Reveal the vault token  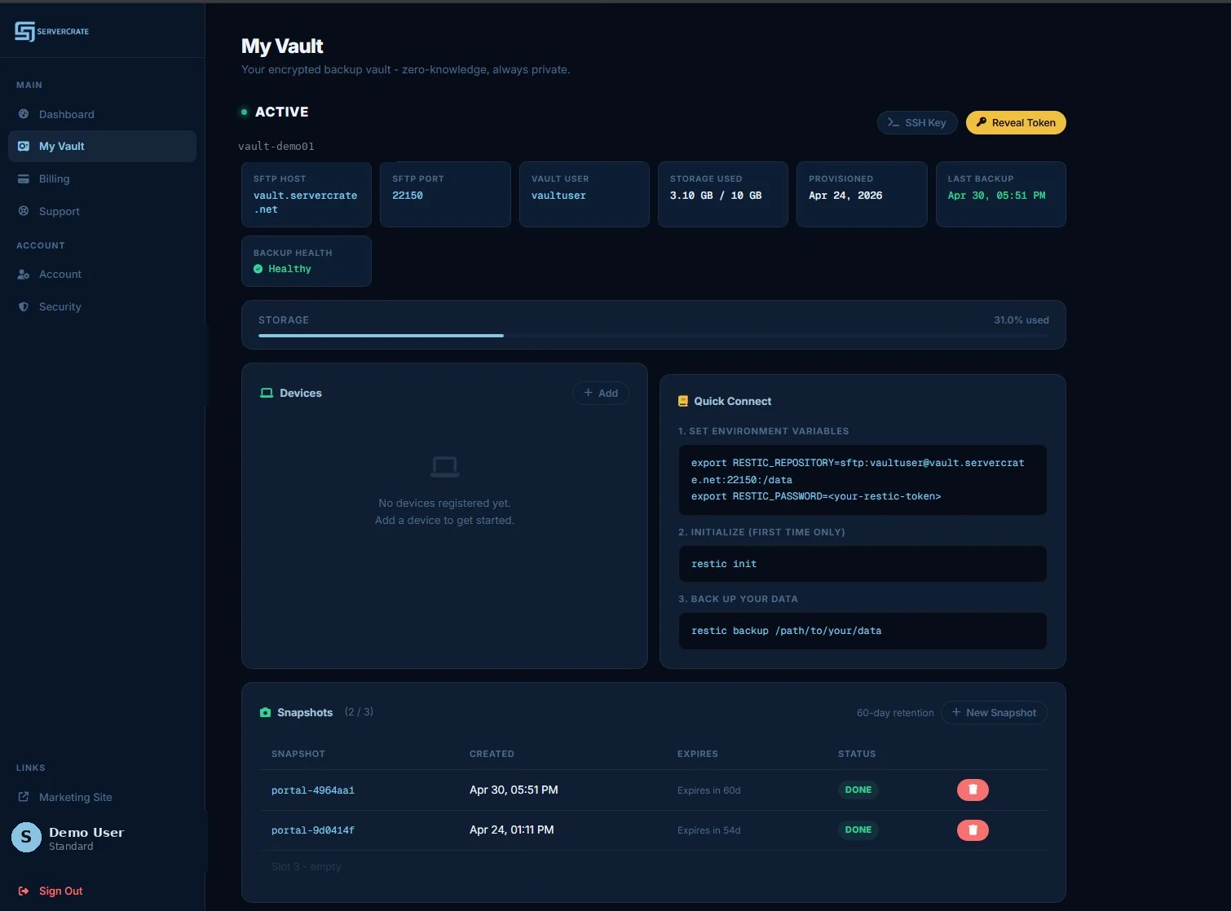pyautogui.click(x=1016, y=122)
